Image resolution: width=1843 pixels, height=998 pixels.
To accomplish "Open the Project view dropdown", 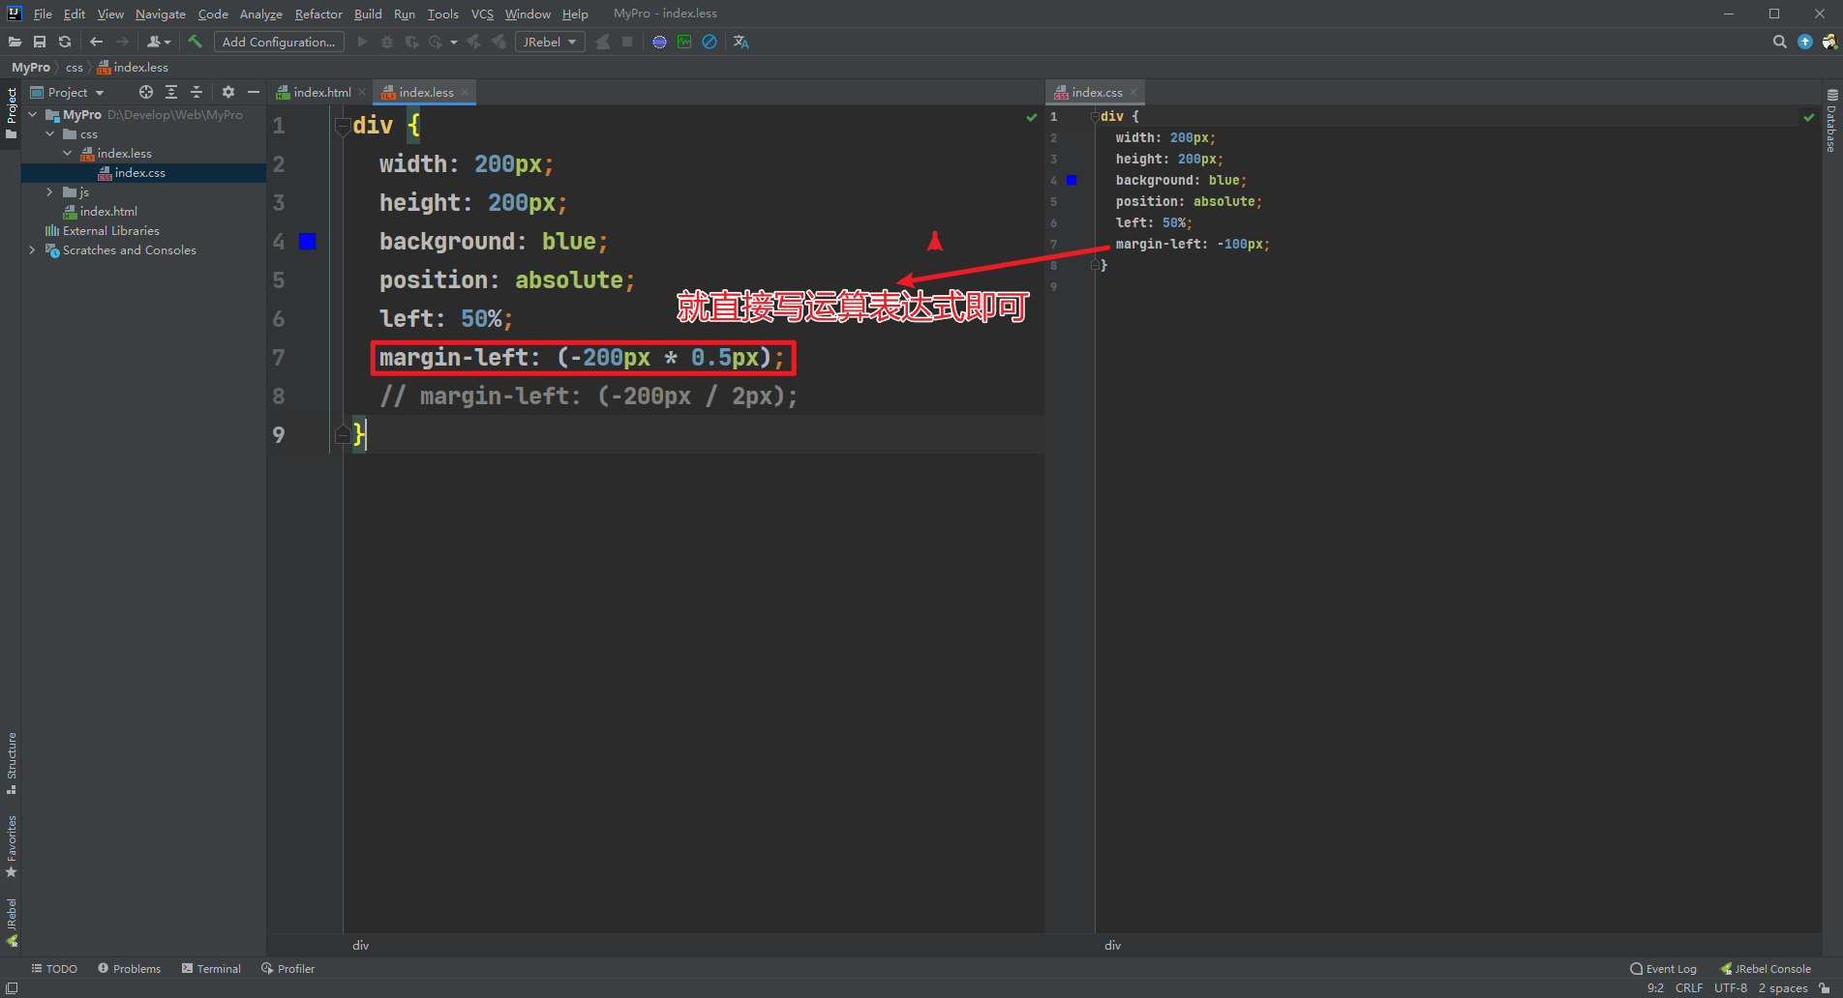I will tap(67, 92).
